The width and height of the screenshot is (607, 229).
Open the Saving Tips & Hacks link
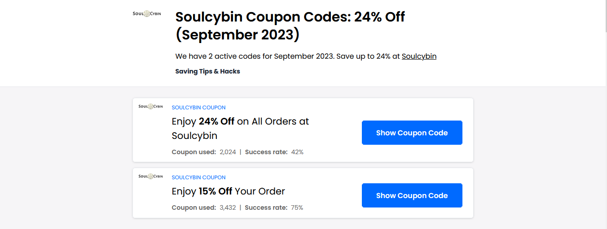pos(207,71)
